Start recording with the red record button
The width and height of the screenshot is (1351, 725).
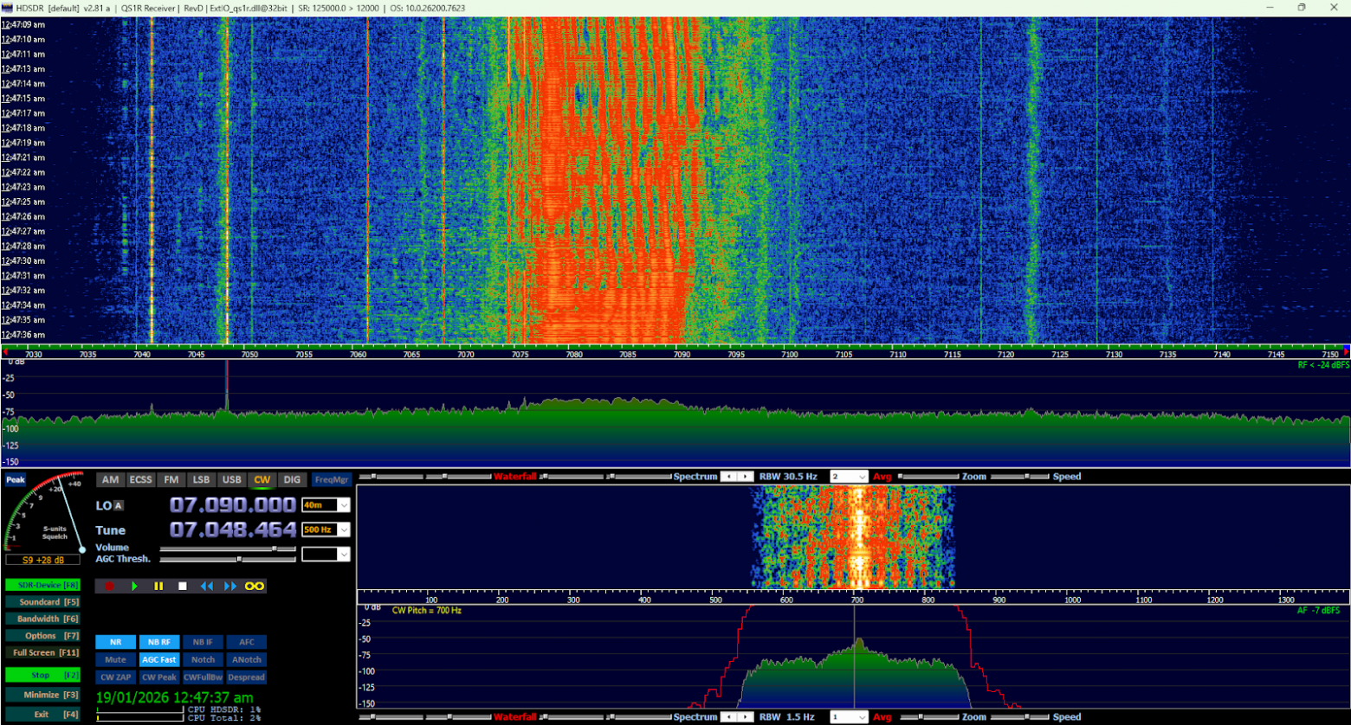[110, 587]
